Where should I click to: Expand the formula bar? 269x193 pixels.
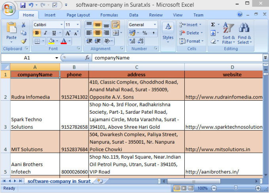265,58
